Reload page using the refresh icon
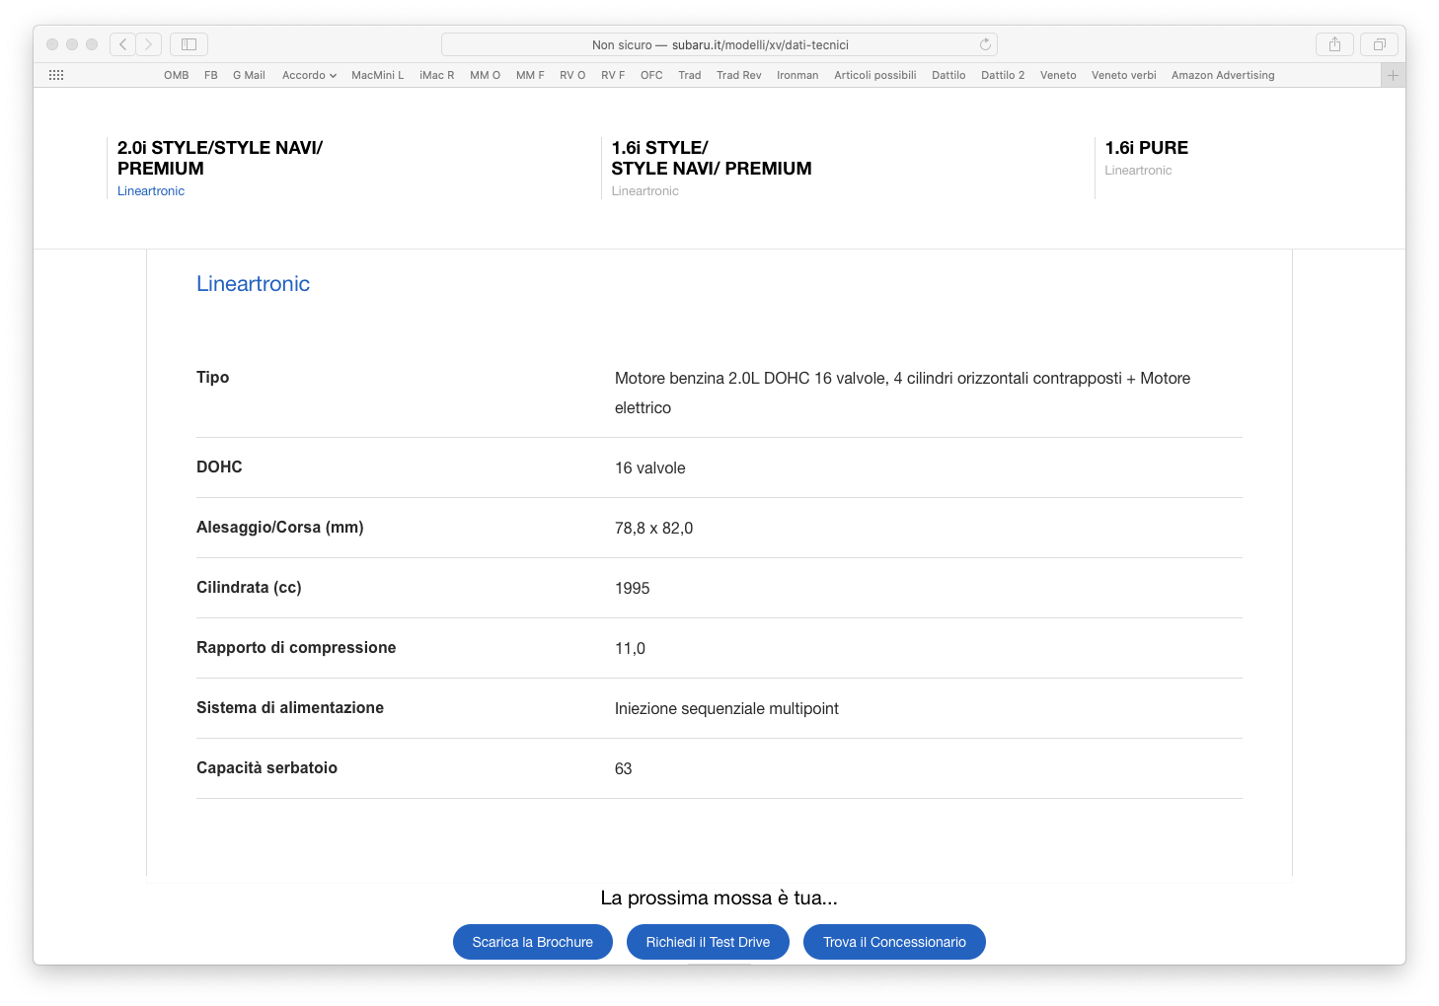 pos(985,44)
